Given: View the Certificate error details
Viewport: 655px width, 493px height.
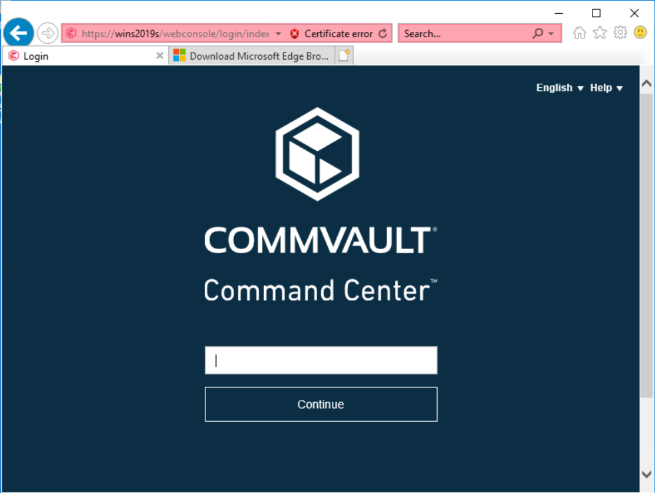Looking at the screenshot, I should 338,34.
